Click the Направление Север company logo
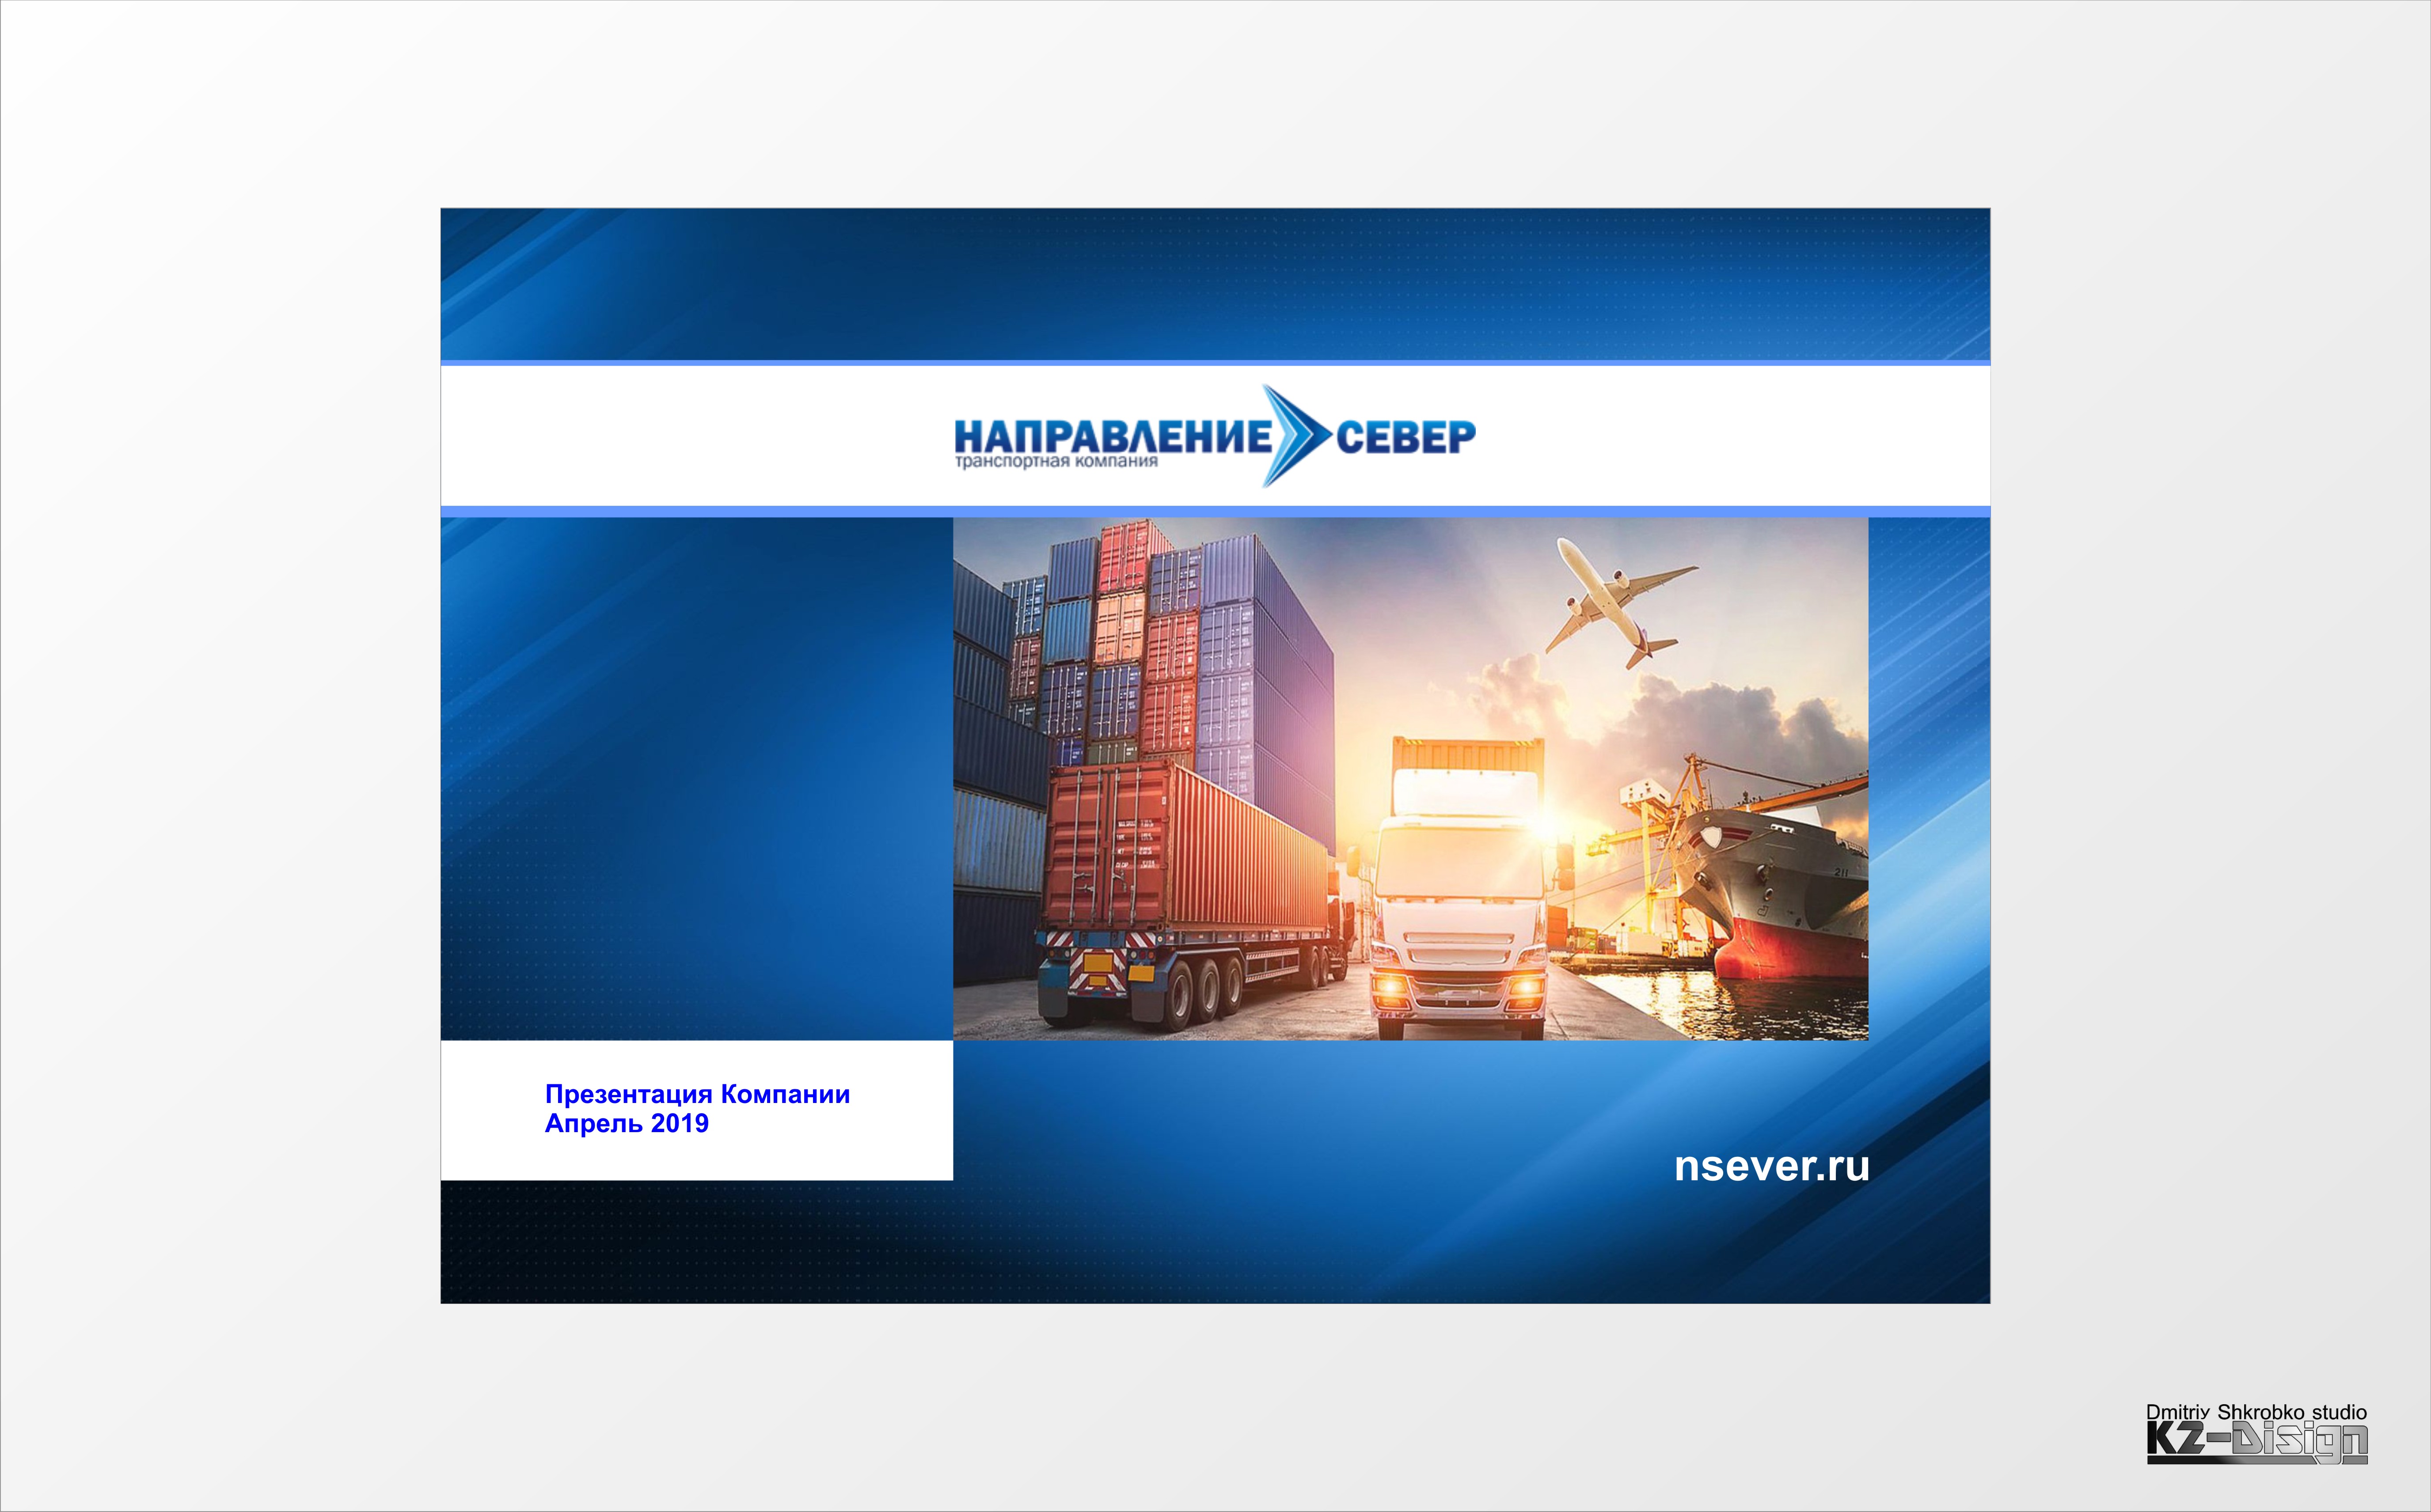Viewport: 2431px width, 1512px height. tap(1215, 436)
